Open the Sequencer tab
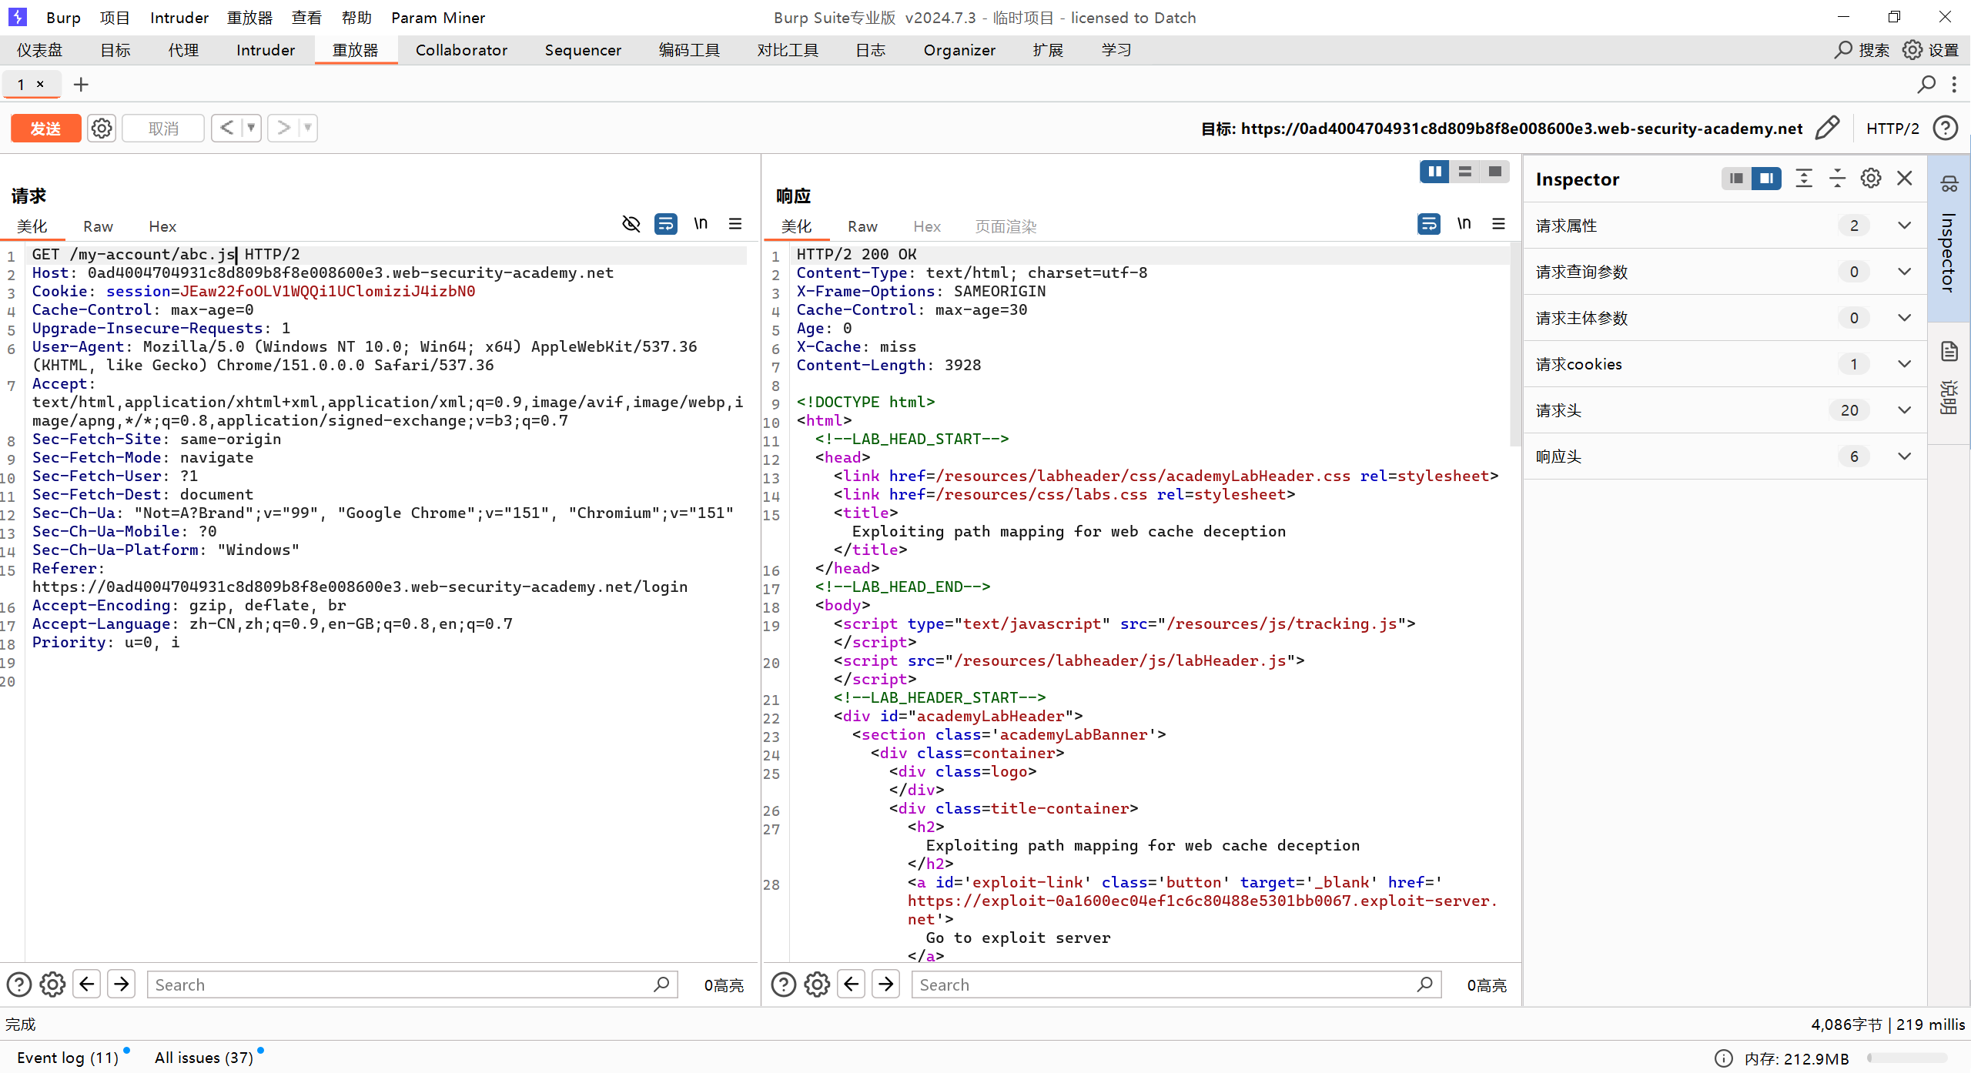 point(583,50)
